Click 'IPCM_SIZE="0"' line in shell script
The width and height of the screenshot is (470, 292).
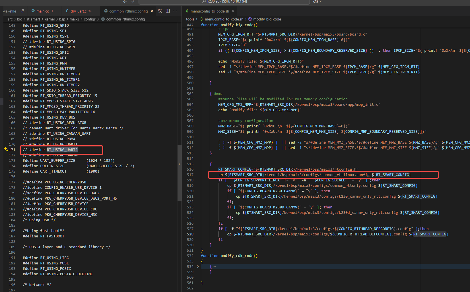coord(232,45)
